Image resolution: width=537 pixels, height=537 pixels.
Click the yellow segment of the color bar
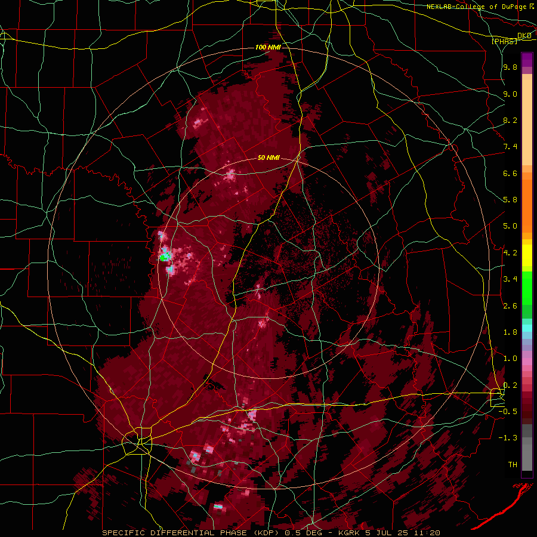(527, 255)
